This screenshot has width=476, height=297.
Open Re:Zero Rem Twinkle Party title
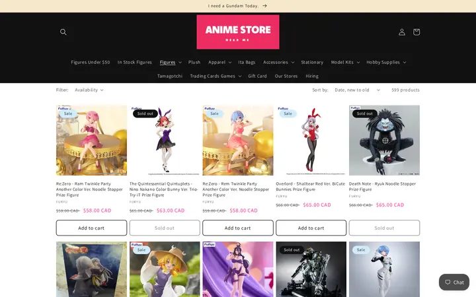click(x=236, y=189)
